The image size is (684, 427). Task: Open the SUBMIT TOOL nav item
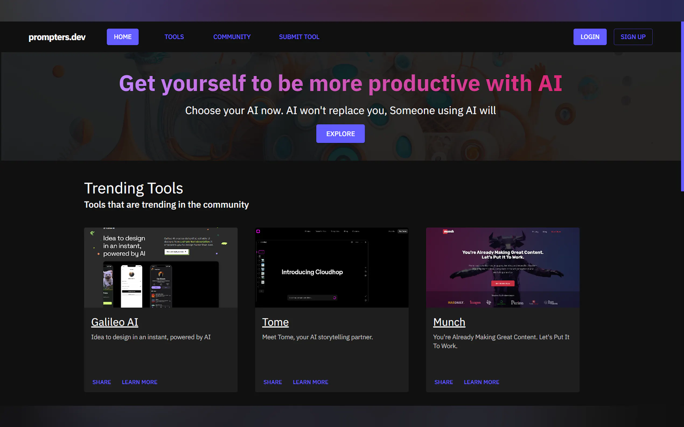[299, 37]
